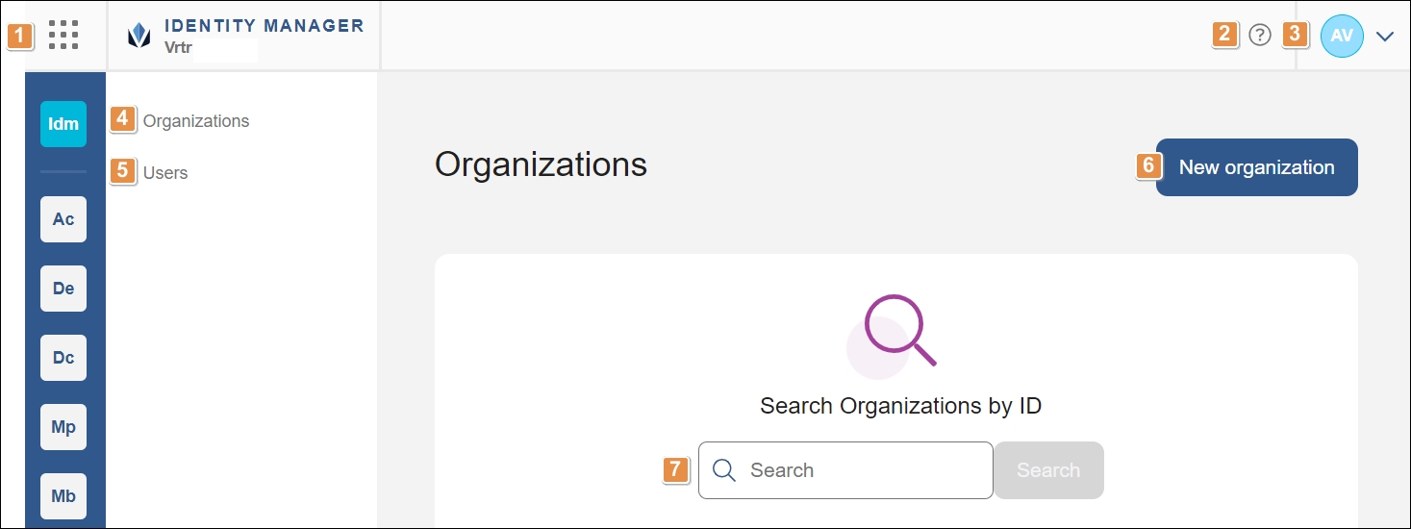Image resolution: width=1411 pixels, height=529 pixels.
Task: Click the New organization button
Action: (x=1256, y=167)
